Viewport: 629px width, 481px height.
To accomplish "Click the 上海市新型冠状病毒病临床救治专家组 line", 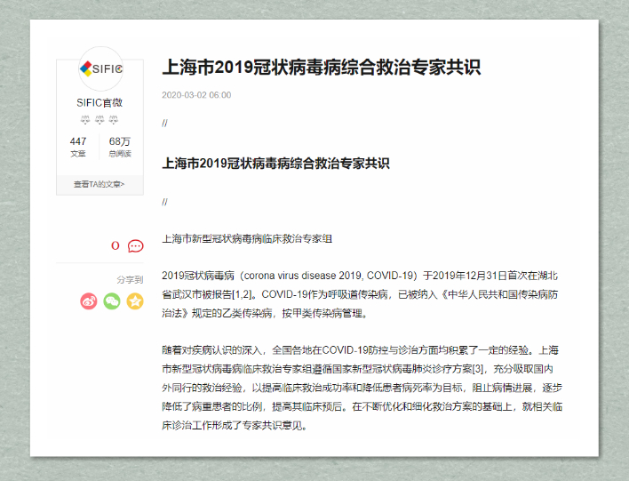I will point(247,238).
